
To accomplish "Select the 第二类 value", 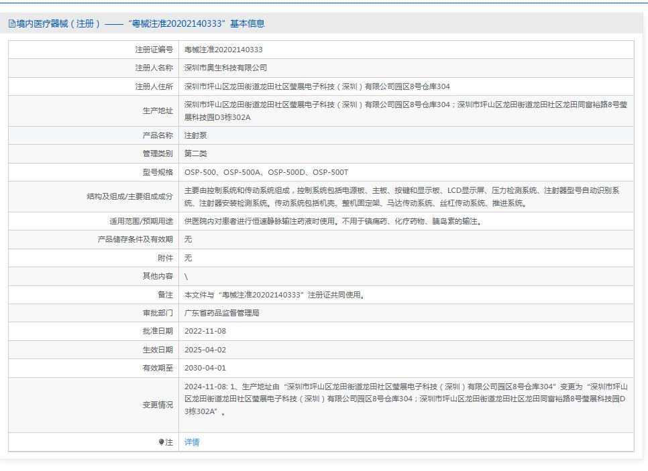I will pyautogui.click(x=195, y=153).
